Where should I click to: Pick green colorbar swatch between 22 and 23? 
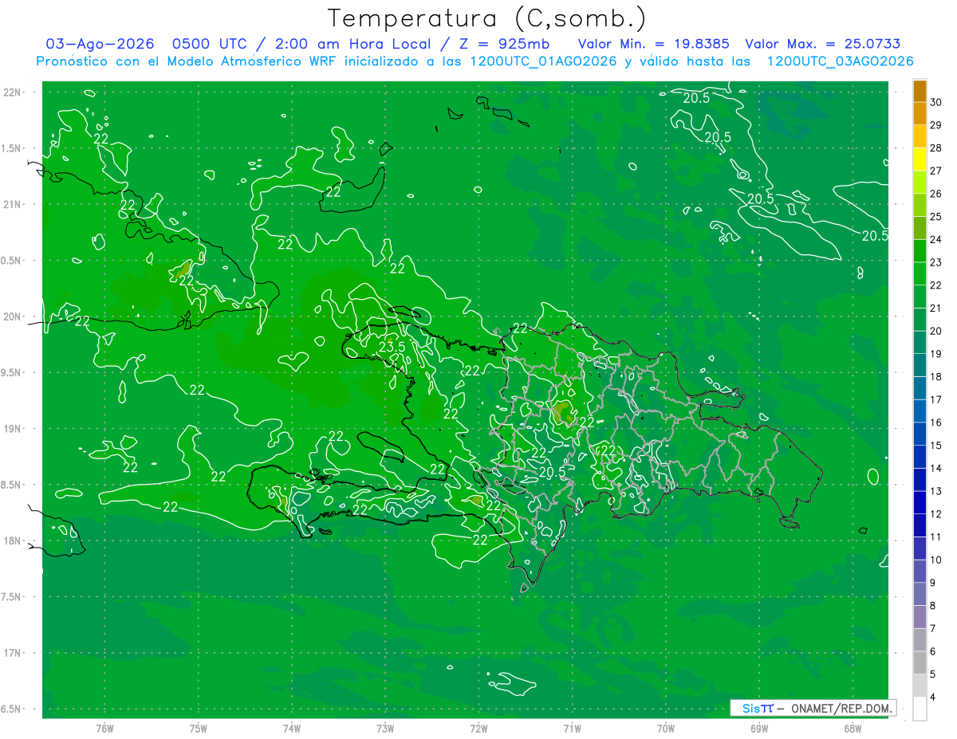[920, 273]
